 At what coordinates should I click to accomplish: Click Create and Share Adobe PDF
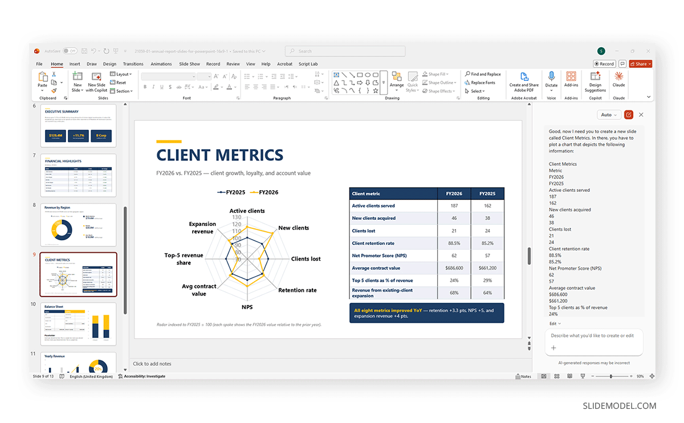[524, 81]
